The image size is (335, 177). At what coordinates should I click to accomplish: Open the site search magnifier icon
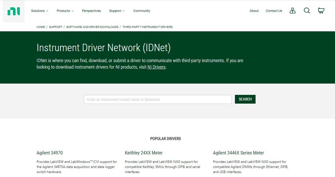coord(307,11)
